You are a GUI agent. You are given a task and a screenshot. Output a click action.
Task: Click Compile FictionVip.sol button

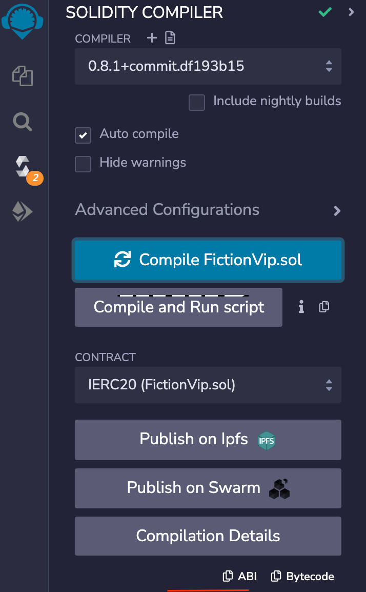[x=208, y=260]
